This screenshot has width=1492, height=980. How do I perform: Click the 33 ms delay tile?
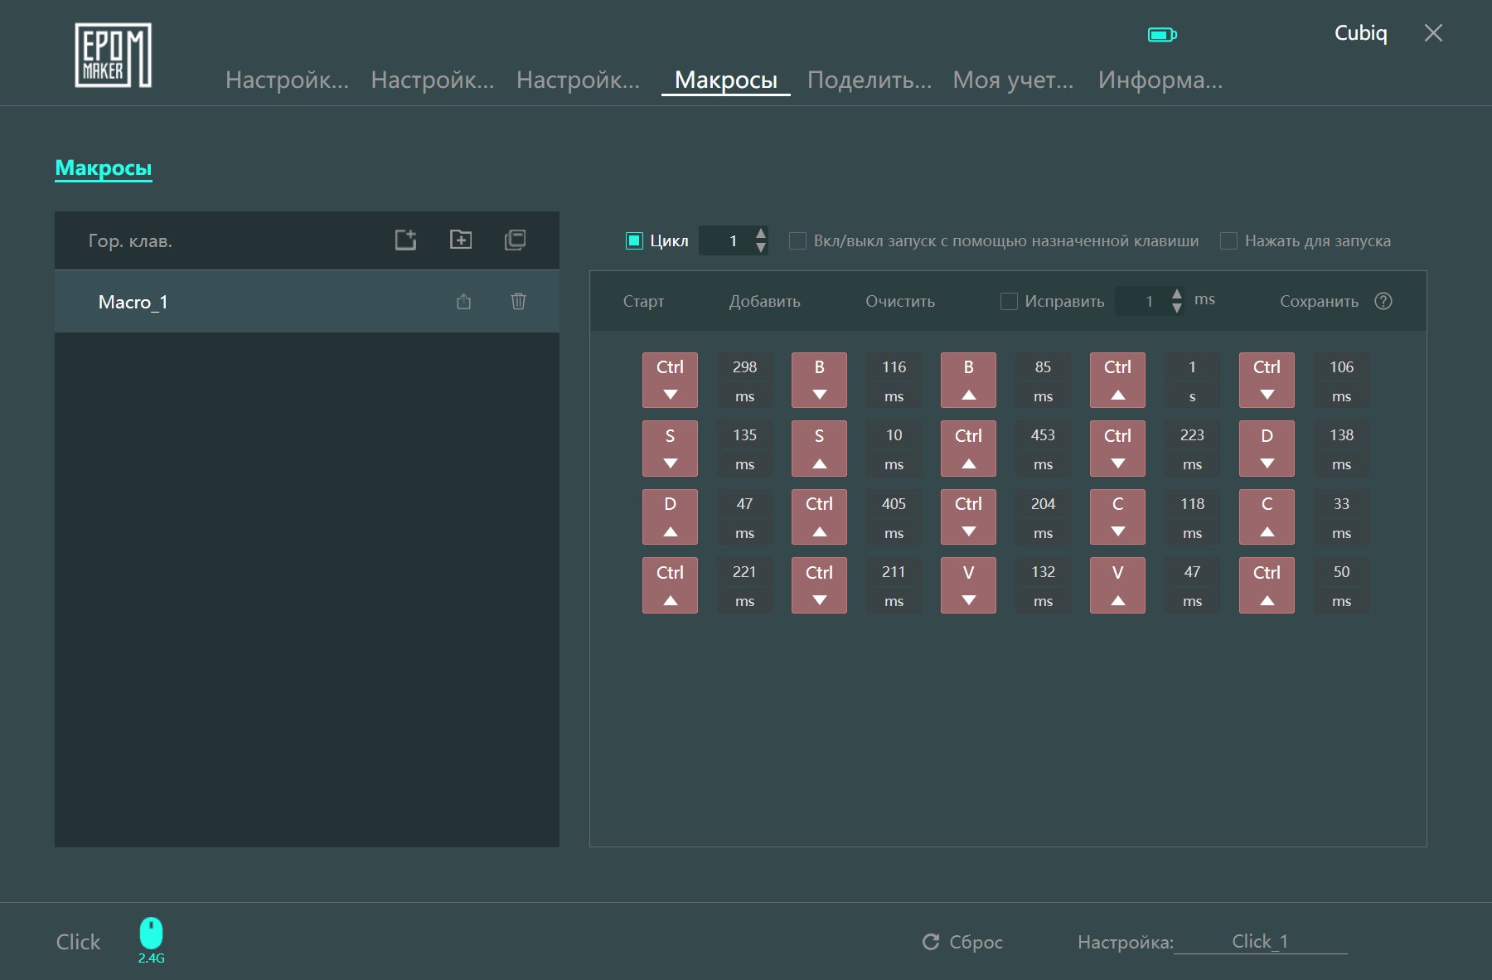[1341, 517]
